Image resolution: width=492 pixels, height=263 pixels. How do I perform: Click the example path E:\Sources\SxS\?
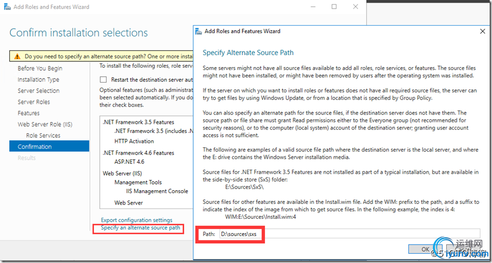(245, 187)
